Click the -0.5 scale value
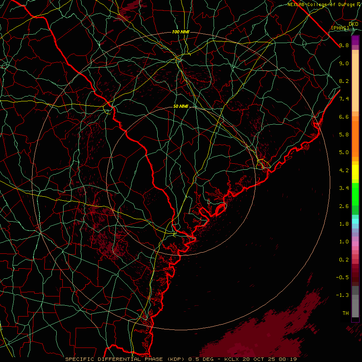Image resolution: width=362 pixels, height=362 pixels. click(x=342, y=278)
